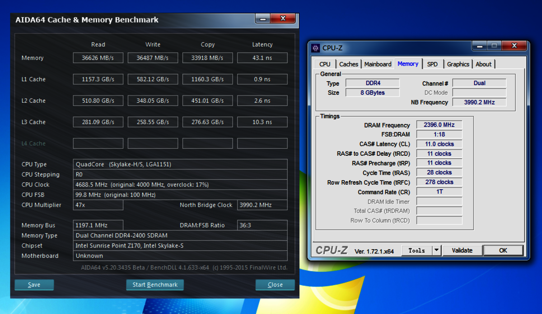Click the Validate button in CPU-Z
542x314 pixels.
462,250
